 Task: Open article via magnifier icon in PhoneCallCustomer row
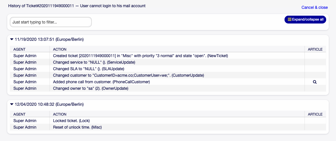pos(315,82)
